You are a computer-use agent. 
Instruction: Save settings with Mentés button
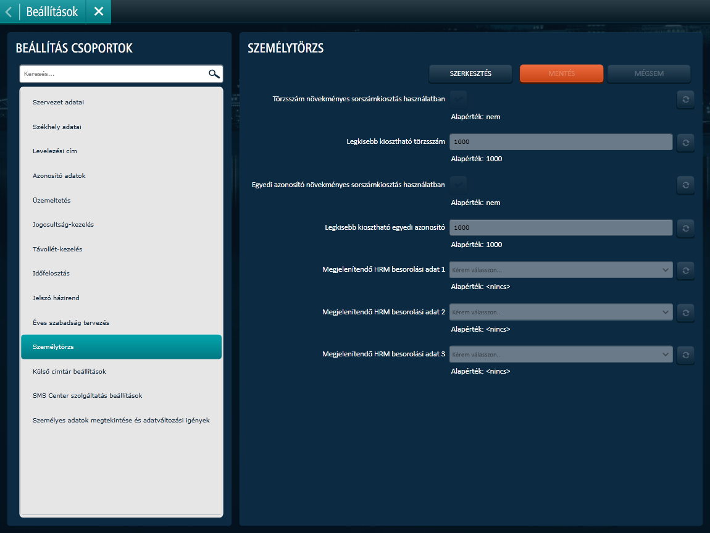(x=561, y=73)
